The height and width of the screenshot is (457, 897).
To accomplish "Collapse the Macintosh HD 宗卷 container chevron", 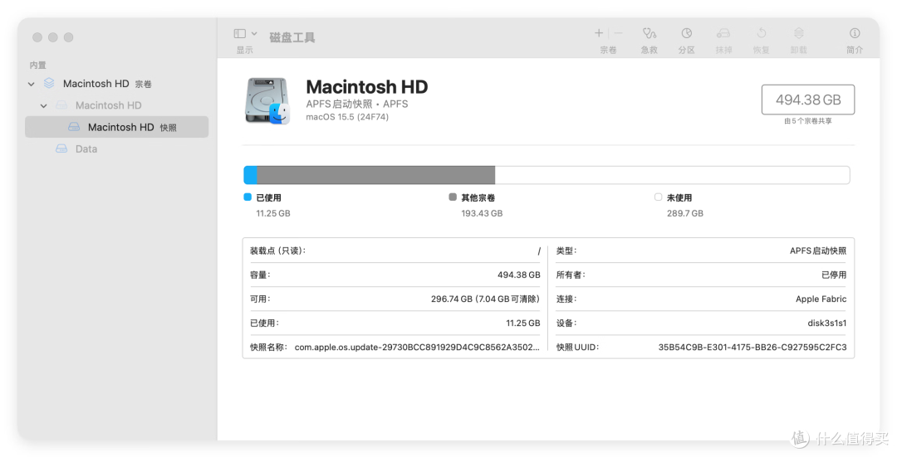I will click(32, 84).
